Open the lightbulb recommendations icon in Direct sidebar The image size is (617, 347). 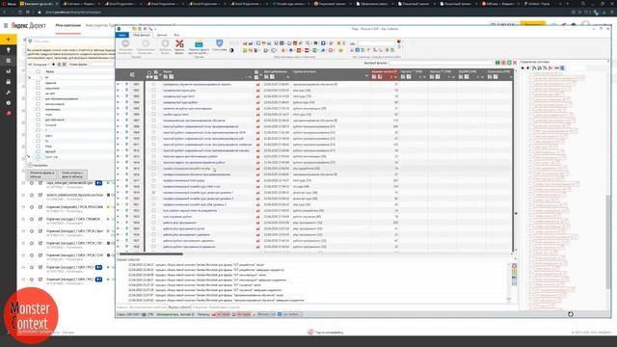[x=9, y=50]
